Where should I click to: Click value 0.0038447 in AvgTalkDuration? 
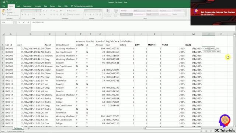click(x=113, y=105)
